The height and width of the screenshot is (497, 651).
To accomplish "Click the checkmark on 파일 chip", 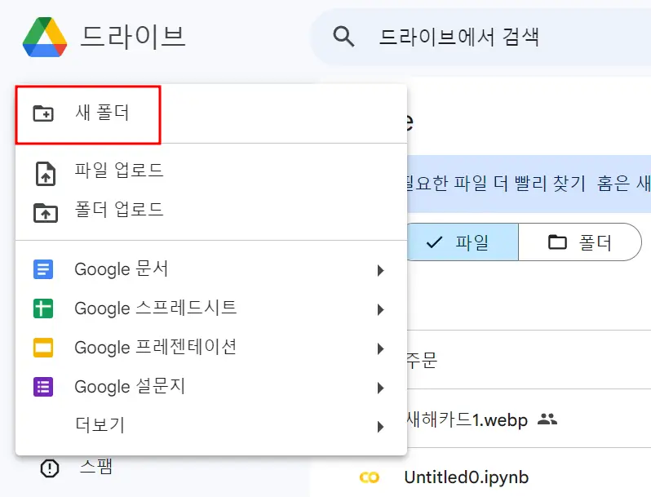I will click(x=434, y=242).
